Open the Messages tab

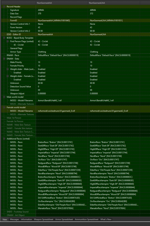[x=14, y=219]
